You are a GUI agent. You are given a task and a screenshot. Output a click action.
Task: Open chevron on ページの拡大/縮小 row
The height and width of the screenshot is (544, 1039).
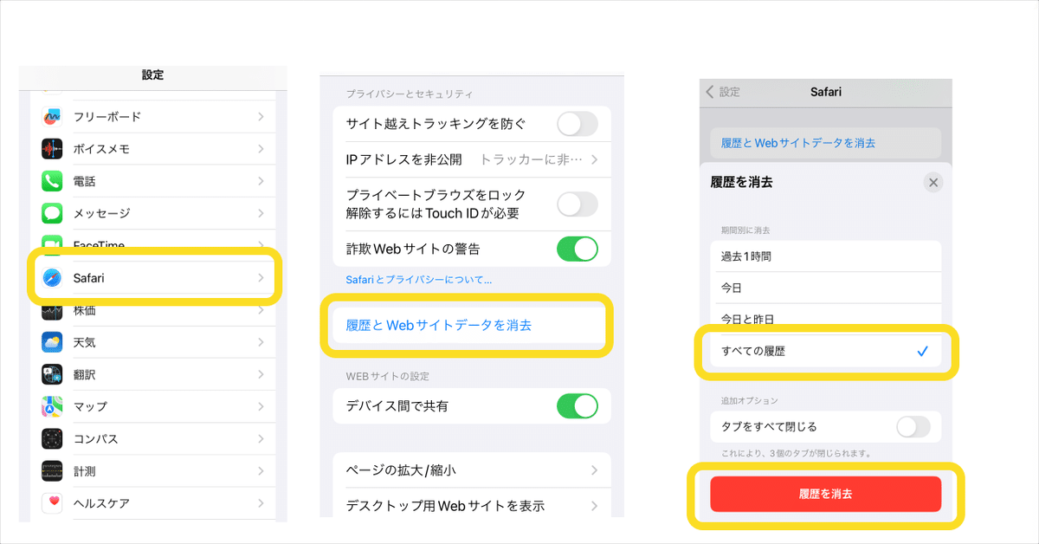pyautogui.click(x=594, y=470)
